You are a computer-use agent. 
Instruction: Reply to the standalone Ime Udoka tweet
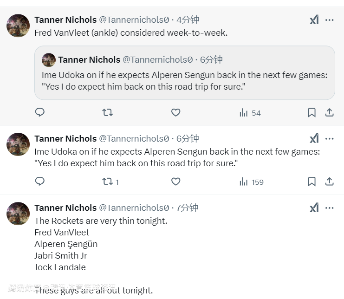(40, 182)
